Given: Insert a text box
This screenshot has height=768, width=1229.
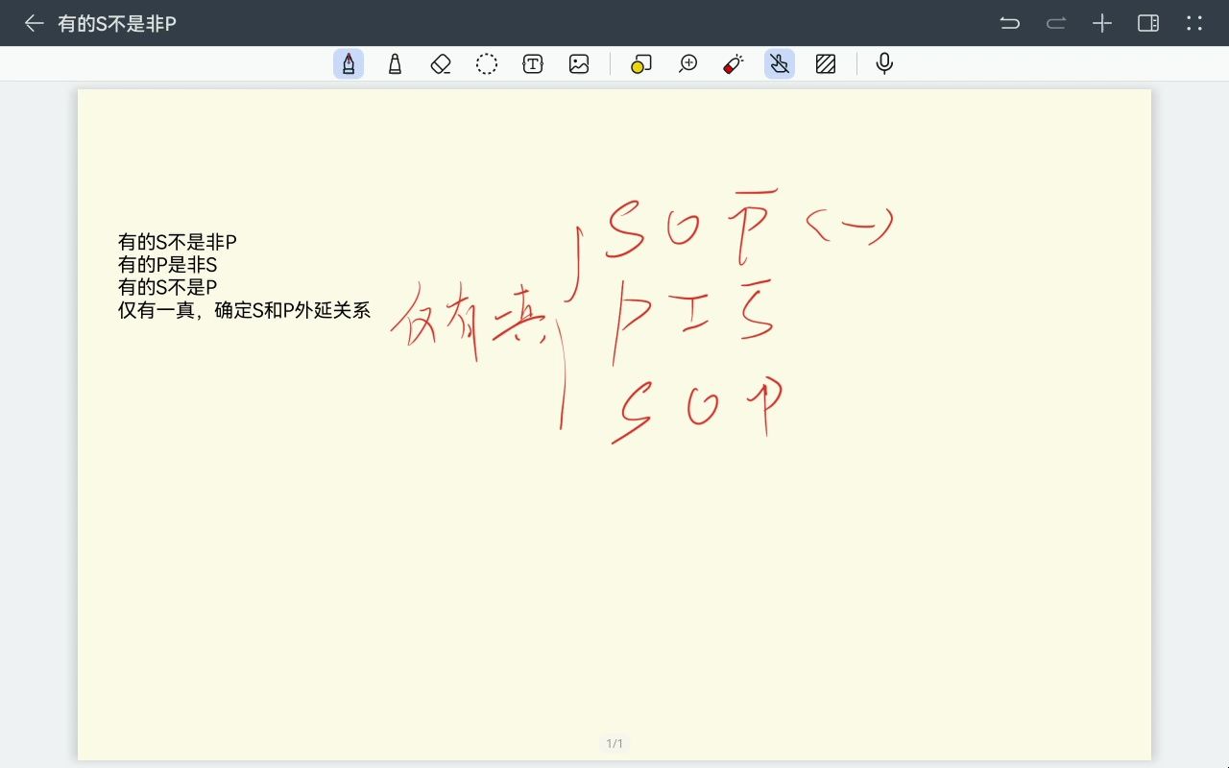Looking at the screenshot, I should 533,63.
